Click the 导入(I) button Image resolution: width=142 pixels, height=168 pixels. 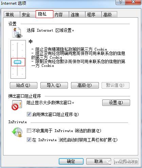click(x=54, y=85)
